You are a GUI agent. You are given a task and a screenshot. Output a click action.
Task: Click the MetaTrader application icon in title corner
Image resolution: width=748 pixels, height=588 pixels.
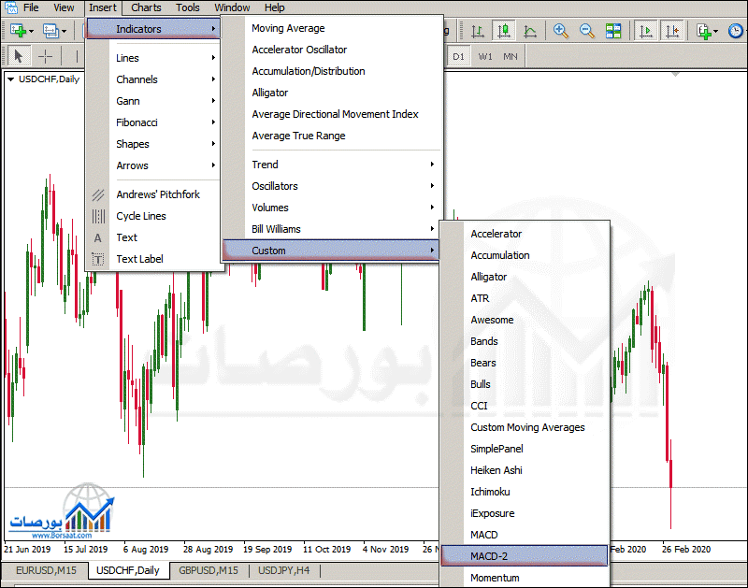(10, 7)
